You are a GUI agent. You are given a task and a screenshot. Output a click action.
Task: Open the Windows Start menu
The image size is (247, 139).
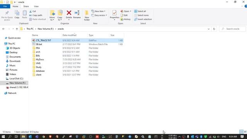tap(3, 137)
